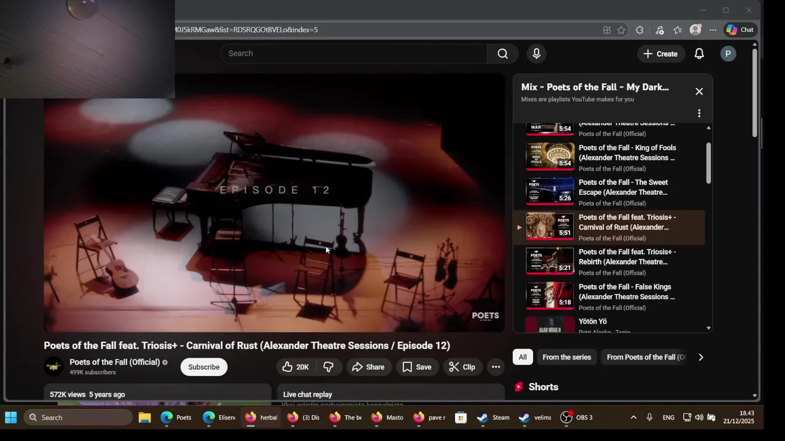Screen dimensions: 785x441
Task: Switch to OBS 3 in taskbar
Action: coord(578,418)
